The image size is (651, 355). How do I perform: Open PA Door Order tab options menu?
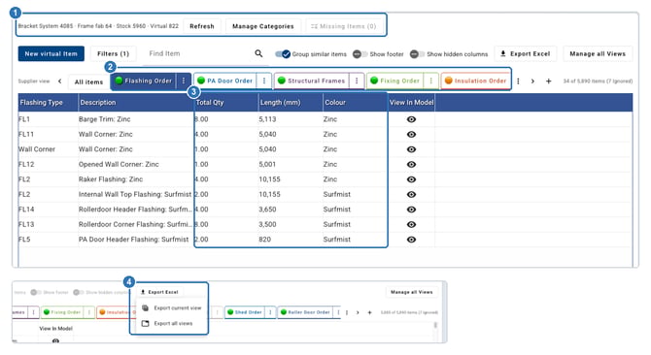(x=264, y=81)
